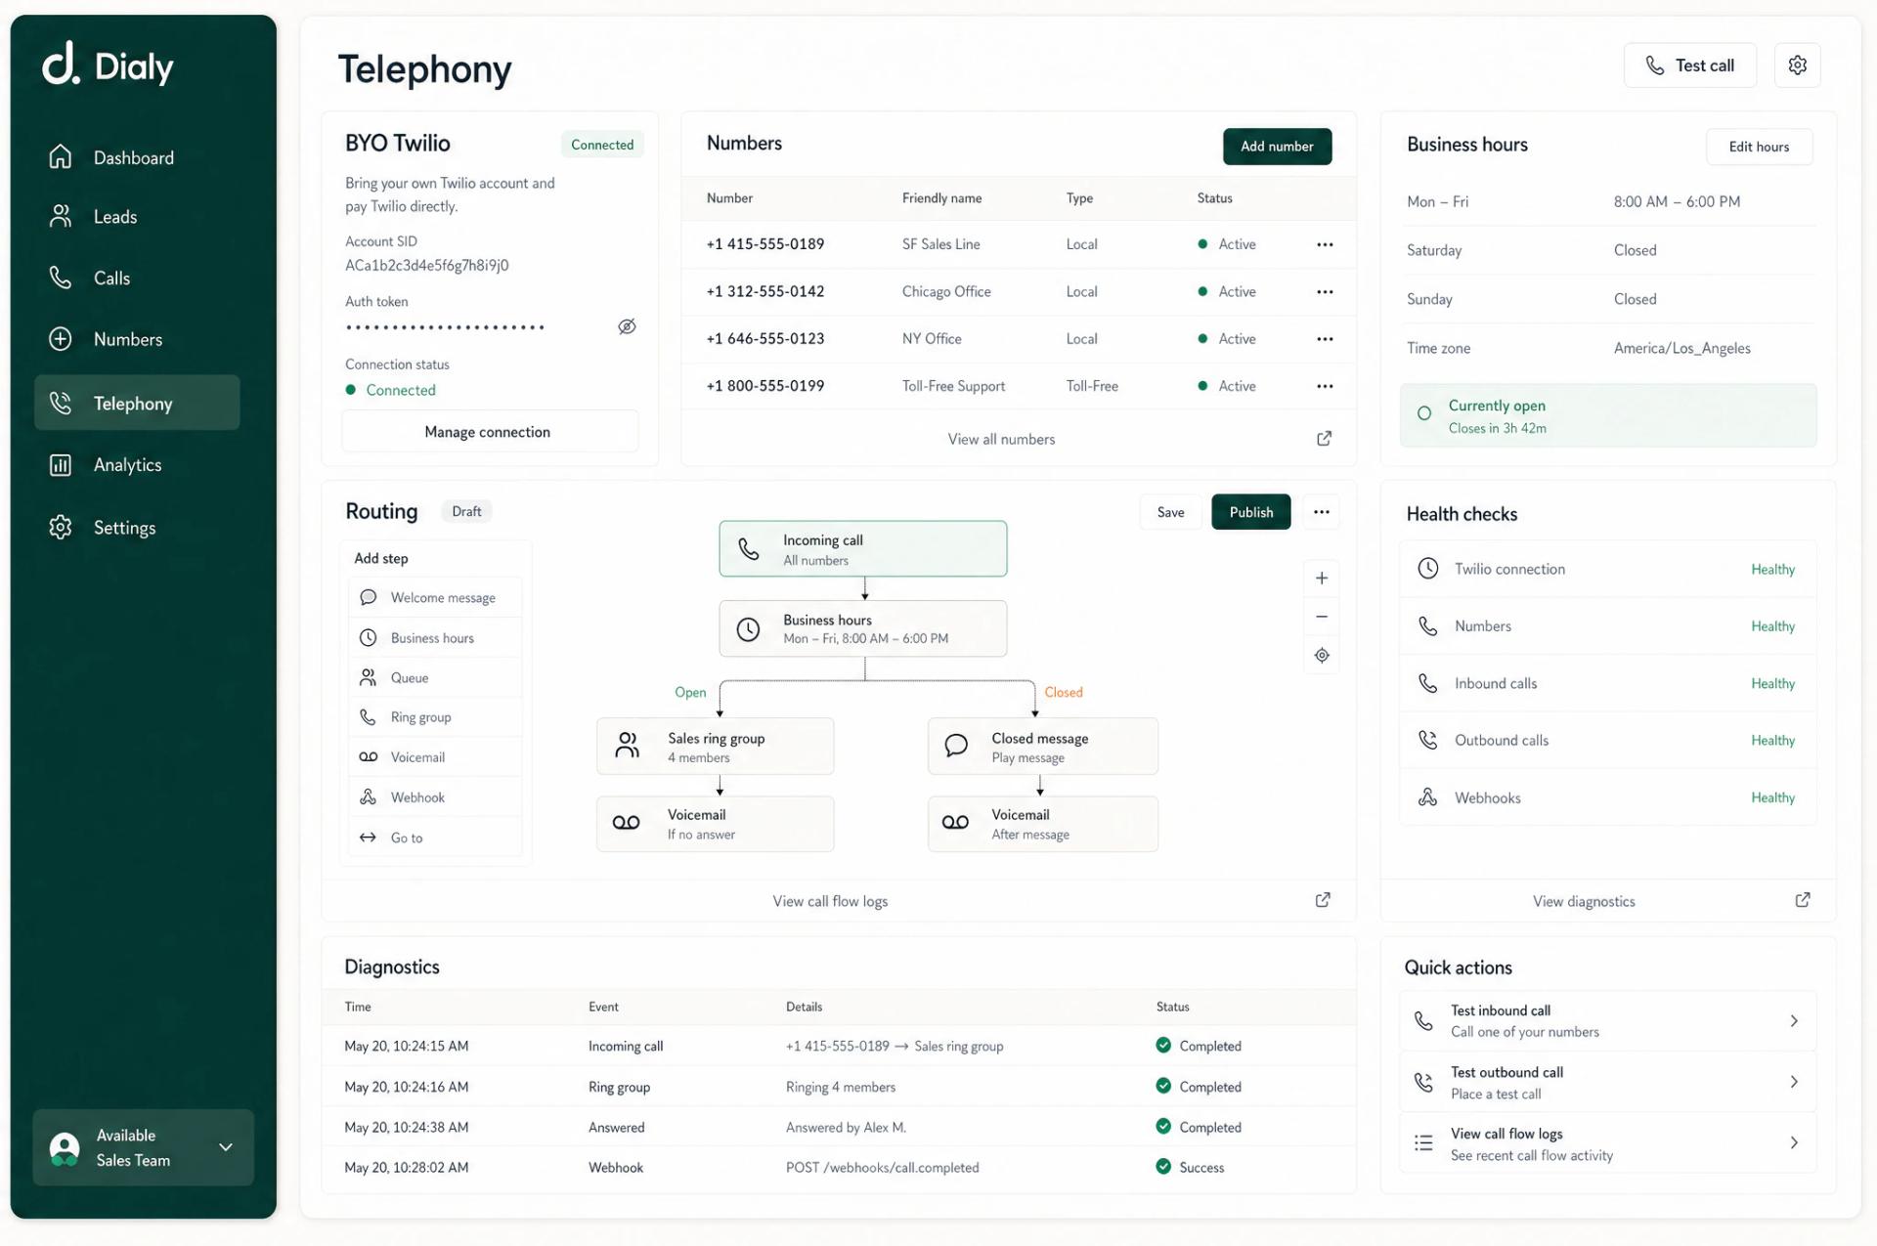This screenshot has width=1877, height=1246.
Task: Open the Routing overflow menu
Action: 1322,511
